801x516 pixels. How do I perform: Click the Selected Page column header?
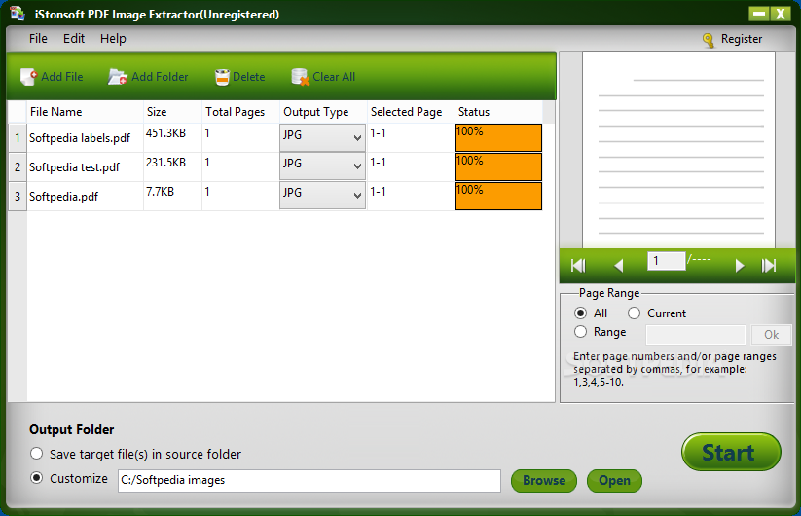(x=412, y=112)
